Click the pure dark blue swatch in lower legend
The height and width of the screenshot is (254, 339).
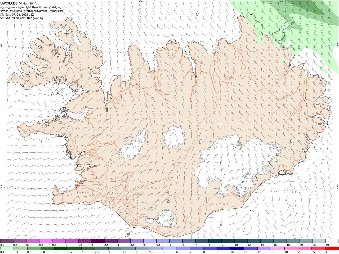click(237, 248)
